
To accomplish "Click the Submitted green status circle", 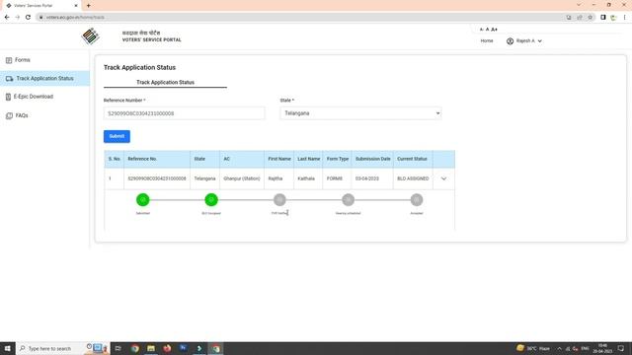I will pyautogui.click(x=142, y=199).
